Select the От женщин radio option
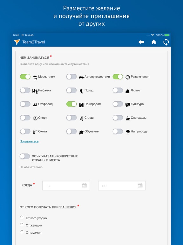Screen dimensions: 183x245 click(x=22, y=224)
